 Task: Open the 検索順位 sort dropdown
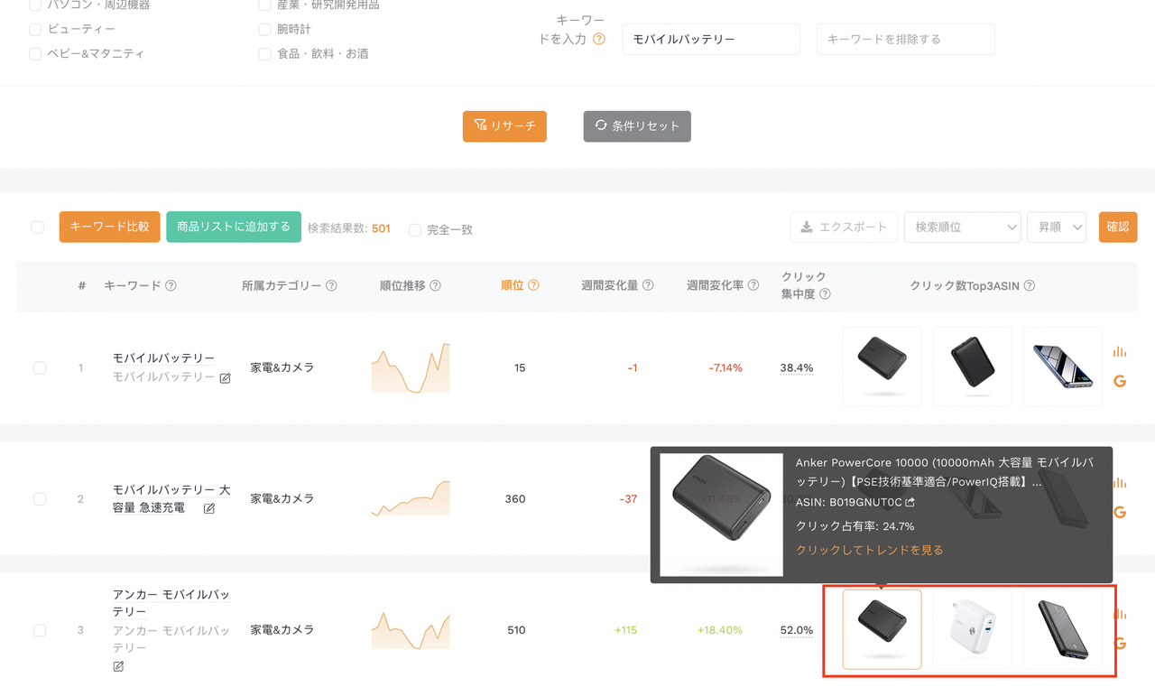coord(962,227)
